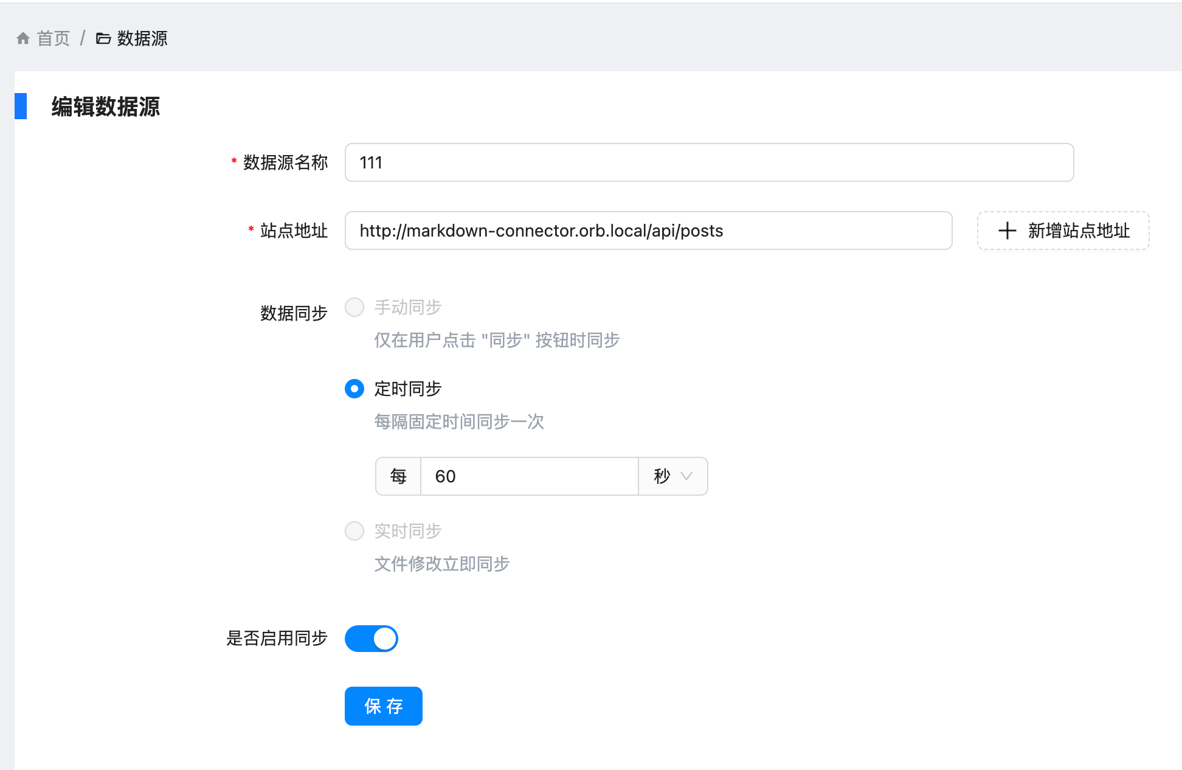Select the 手动同步 radio button
This screenshot has height=770, width=1182.
[x=354, y=308]
